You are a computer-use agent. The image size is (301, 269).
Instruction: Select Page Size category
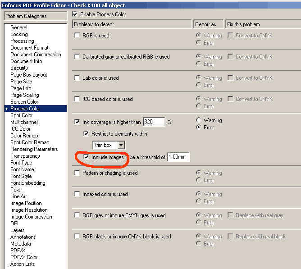coord(21,82)
